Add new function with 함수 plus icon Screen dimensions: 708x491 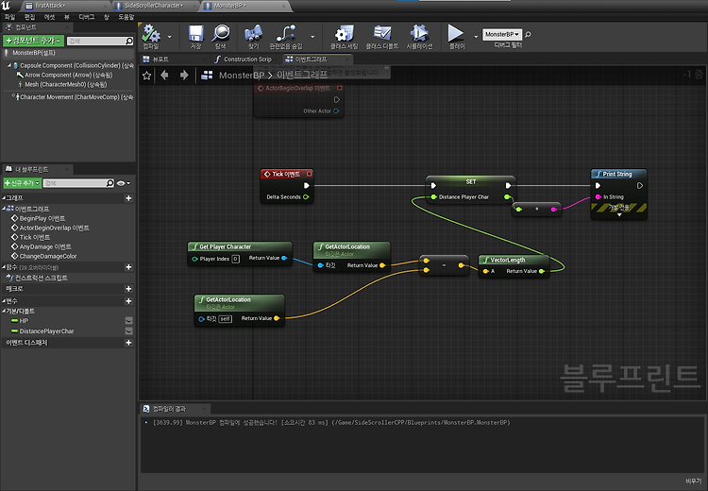coord(128,267)
